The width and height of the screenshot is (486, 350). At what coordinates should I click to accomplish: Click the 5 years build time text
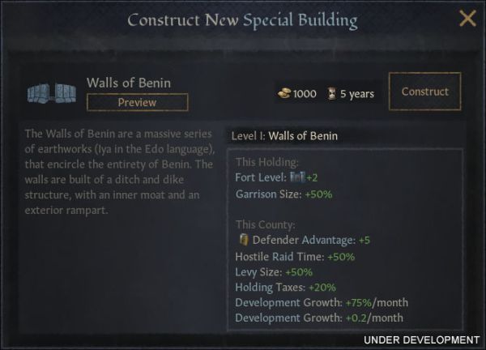(x=357, y=94)
